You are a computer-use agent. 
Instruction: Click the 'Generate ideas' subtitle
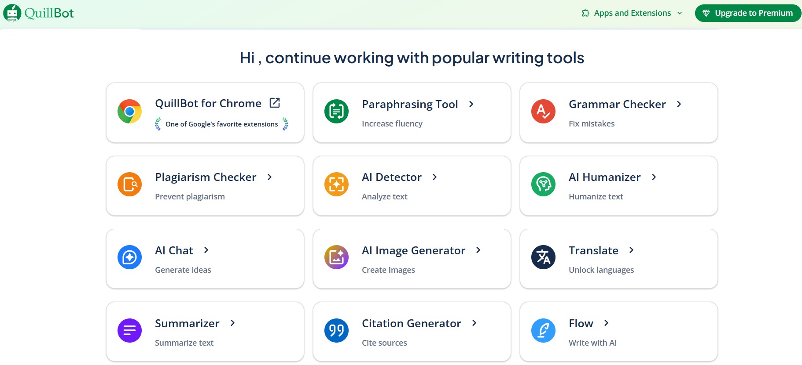[x=183, y=270]
